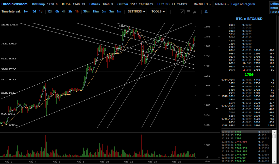The image size is (279, 164).
Task: Switch chart to 1w interval
Action: (25, 11)
